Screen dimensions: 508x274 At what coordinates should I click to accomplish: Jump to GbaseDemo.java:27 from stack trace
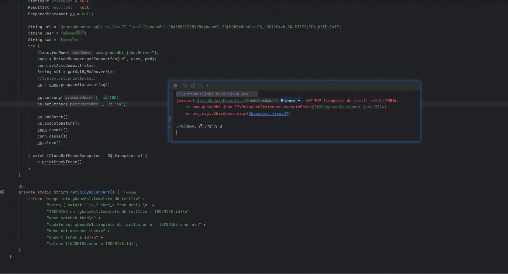pyautogui.click(x=268, y=114)
